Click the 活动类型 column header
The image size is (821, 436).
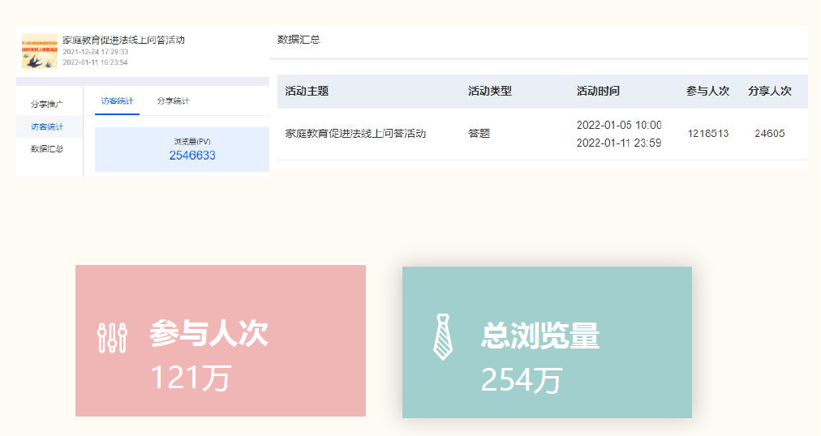click(x=490, y=92)
